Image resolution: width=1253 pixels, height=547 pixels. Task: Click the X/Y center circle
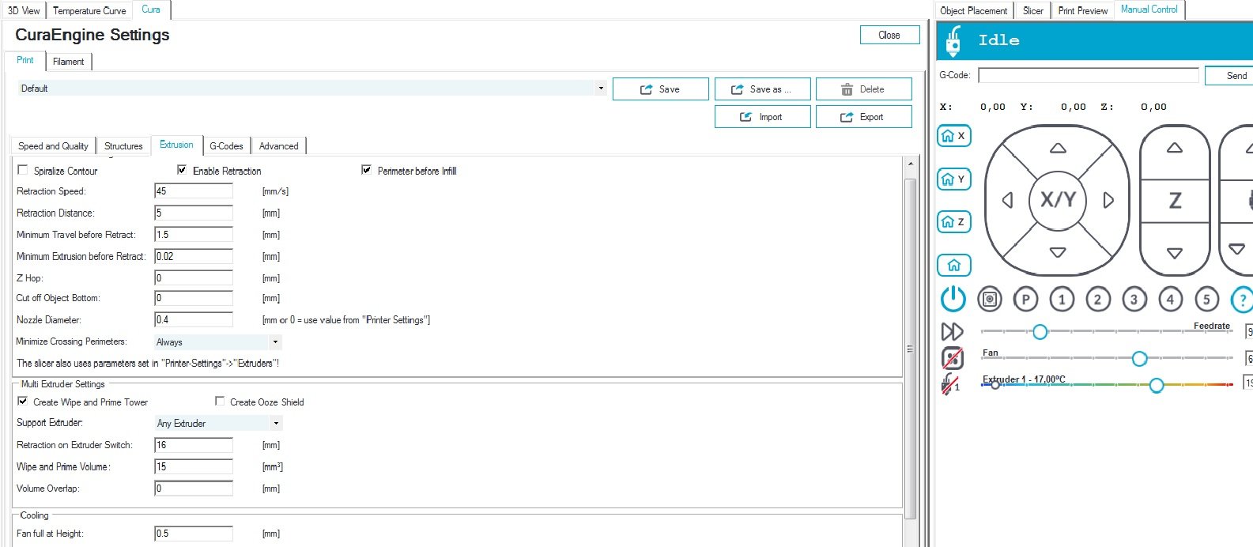[1058, 200]
